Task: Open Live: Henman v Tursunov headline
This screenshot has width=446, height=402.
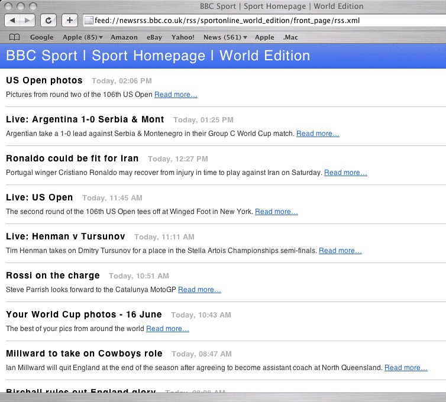Action: [x=66, y=236]
